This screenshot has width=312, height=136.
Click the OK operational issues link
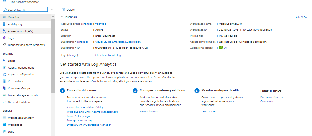[225, 48]
